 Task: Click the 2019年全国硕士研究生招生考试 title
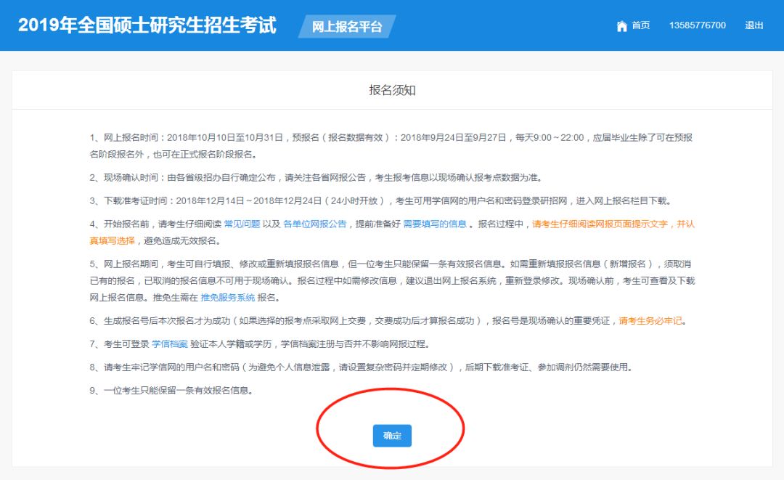147,25
